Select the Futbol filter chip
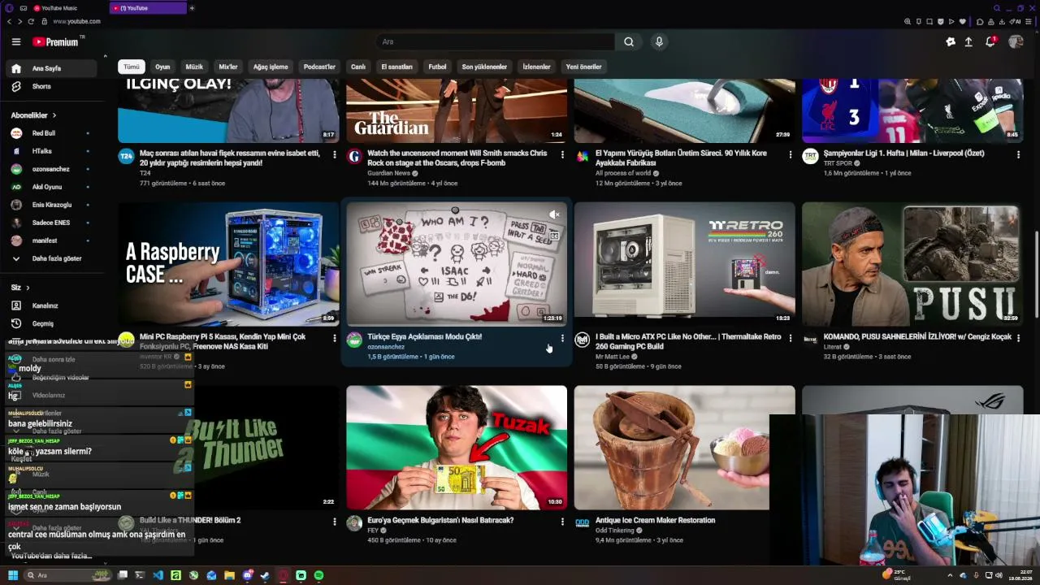 click(x=437, y=67)
